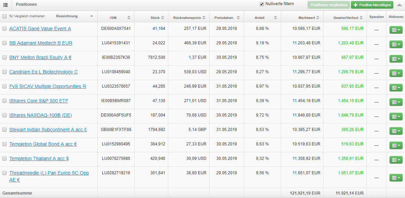
Task: Click Sparplan dash for Templeton Thailand row
Action: pyautogui.click(x=376, y=160)
